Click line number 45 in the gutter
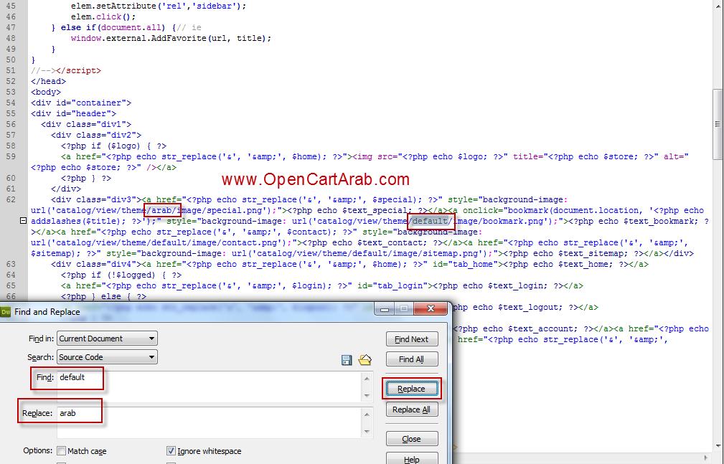The height and width of the screenshot is (464, 724). click(x=11, y=6)
